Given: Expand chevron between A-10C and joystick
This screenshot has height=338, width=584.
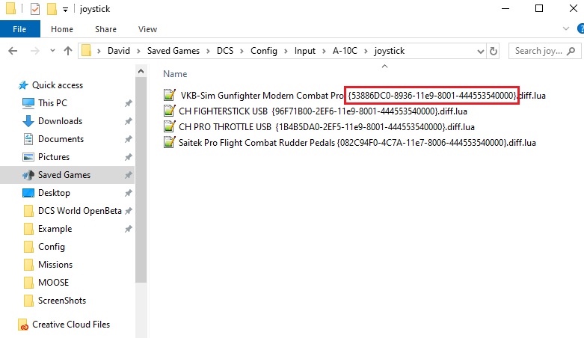Looking at the screenshot, I should tap(366, 51).
